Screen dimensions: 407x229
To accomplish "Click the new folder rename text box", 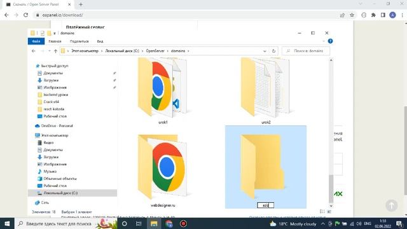I will coord(265,205).
